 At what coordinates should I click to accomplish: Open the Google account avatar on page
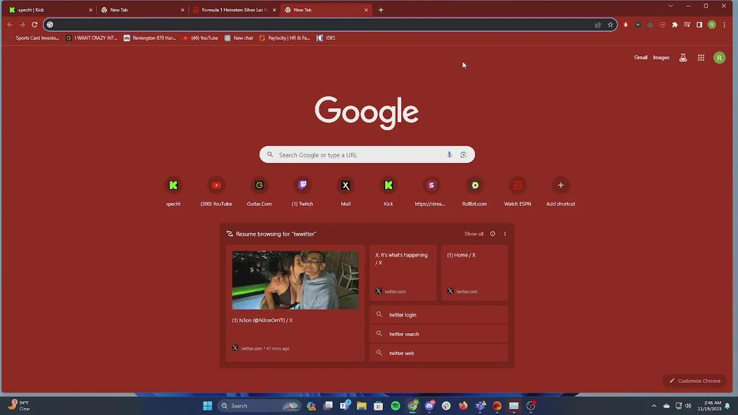coord(720,58)
